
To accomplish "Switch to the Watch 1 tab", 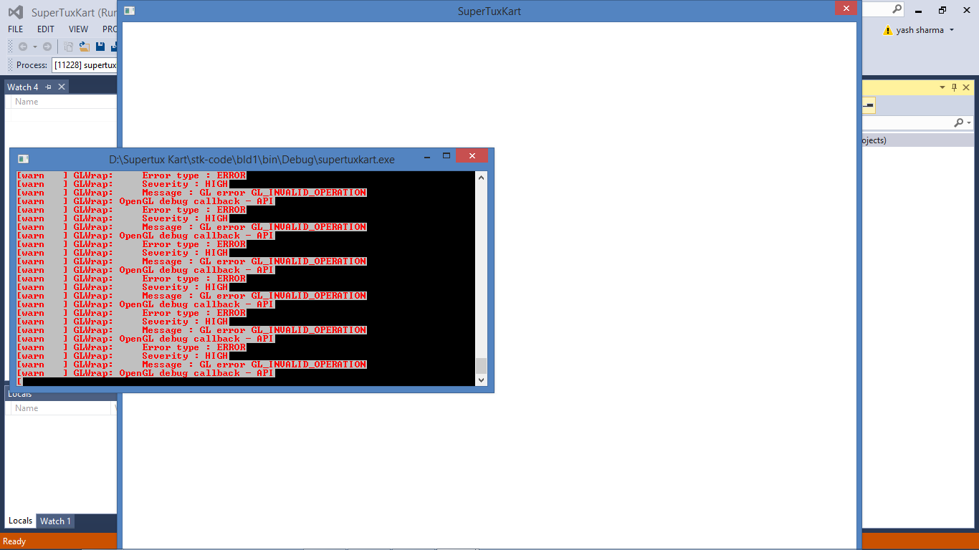I will click(55, 521).
